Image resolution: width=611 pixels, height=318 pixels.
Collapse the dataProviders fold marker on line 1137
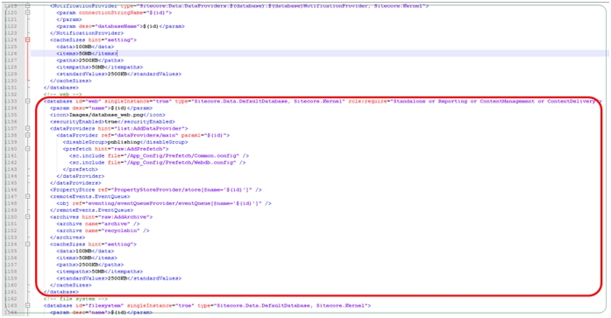tap(28, 128)
